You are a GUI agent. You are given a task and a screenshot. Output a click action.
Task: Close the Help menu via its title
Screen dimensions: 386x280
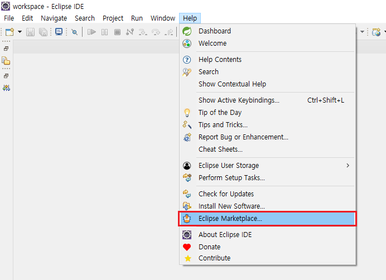point(190,18)
